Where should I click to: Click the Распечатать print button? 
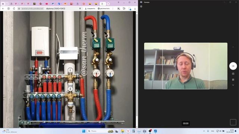click(104, 9)
